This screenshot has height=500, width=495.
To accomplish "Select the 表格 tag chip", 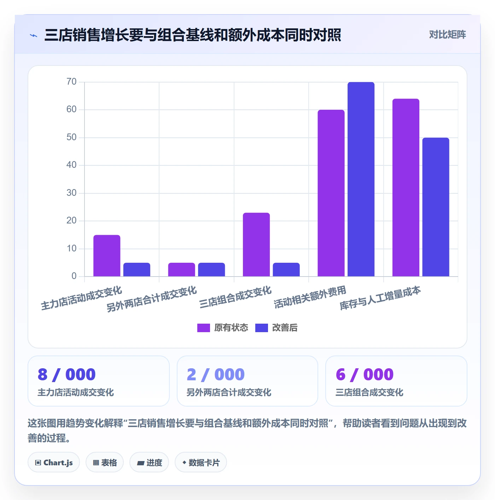I will [x=105, y=462].
